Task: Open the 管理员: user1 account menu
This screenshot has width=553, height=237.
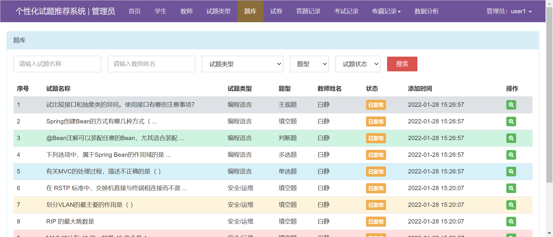Action: [x=509, y=11]
